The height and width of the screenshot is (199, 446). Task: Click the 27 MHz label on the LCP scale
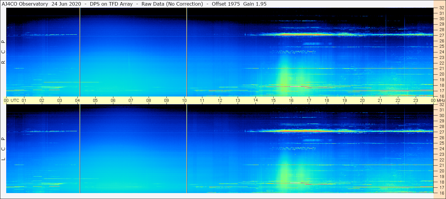tap(442, 132)
